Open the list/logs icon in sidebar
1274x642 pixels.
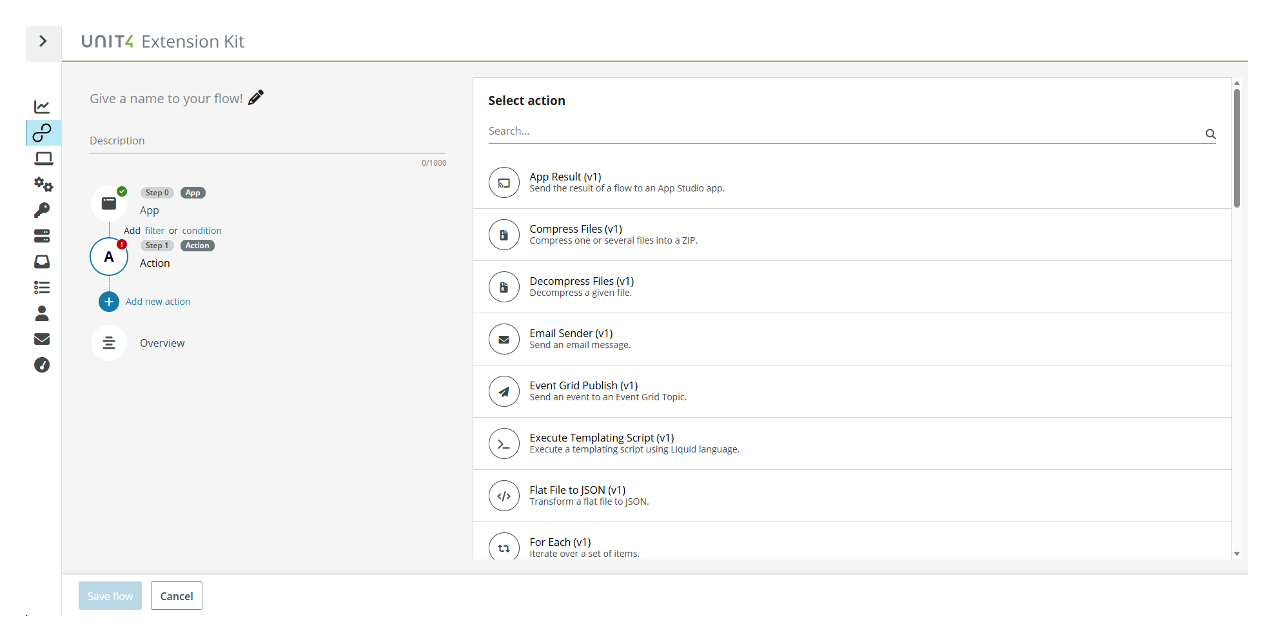click(42, 287)
